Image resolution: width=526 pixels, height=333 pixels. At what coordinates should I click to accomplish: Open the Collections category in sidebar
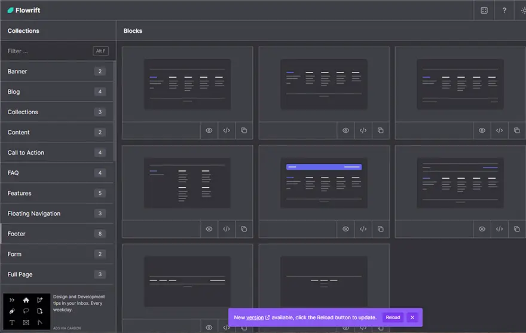(57, 112)
